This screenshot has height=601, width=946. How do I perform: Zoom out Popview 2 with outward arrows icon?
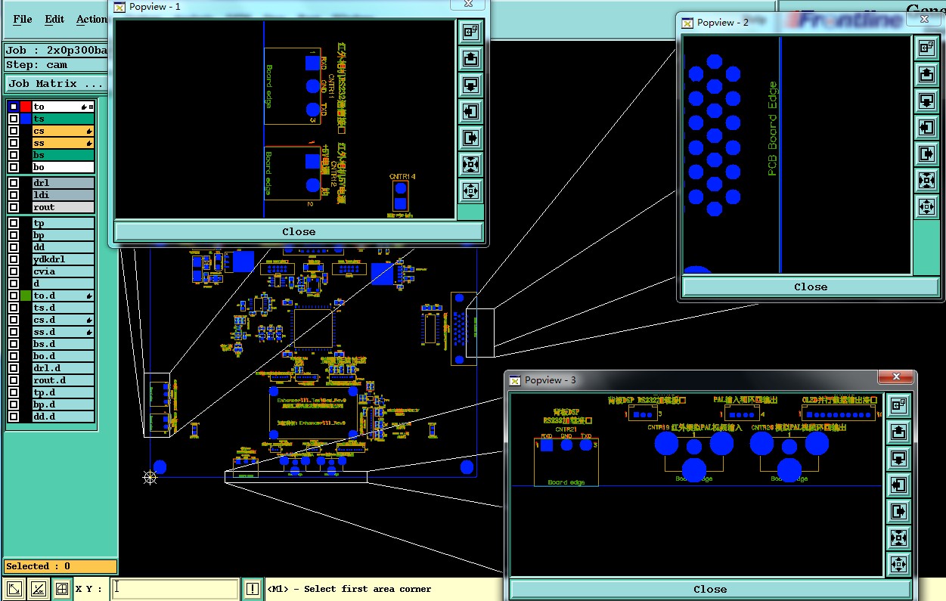[x=926, y=206]
